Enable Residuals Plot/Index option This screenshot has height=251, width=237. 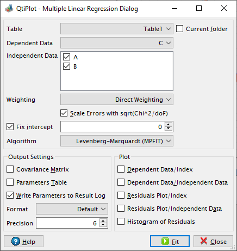121,195
